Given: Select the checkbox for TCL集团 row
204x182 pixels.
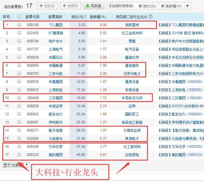Looking at the screenshot, I should (19, 24).
